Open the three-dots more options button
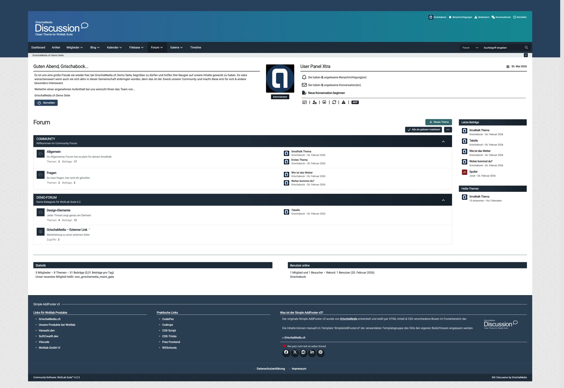564x388 pixels. [448, 130]
